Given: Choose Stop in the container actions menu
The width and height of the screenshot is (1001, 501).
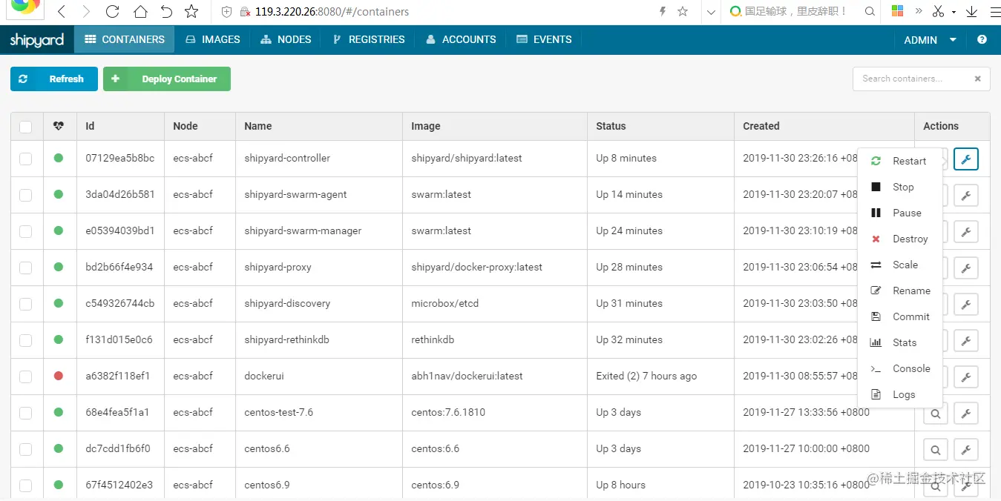Looking at the screenshot, I should tap(899, 187).
